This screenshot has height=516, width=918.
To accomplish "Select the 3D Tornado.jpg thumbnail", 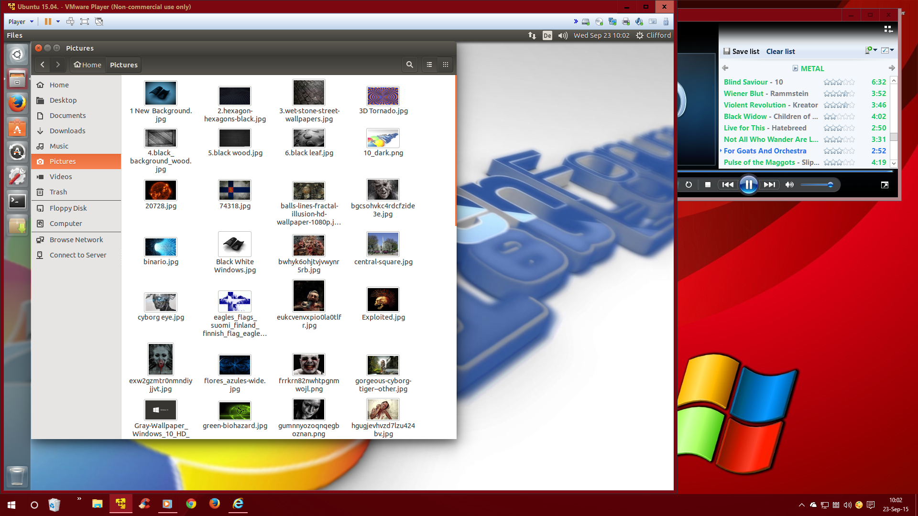I will pyautogui.click(x=383, y=96).
